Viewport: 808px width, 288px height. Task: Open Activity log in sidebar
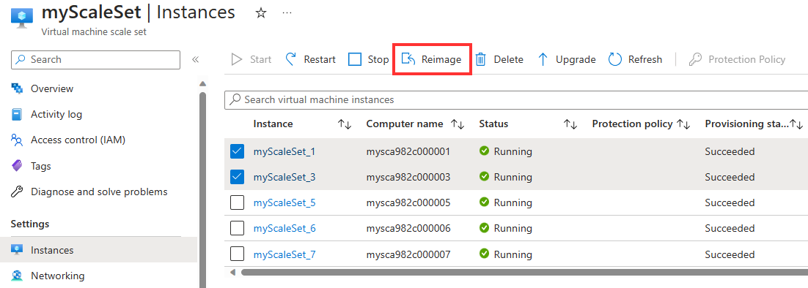pos(46,115)
